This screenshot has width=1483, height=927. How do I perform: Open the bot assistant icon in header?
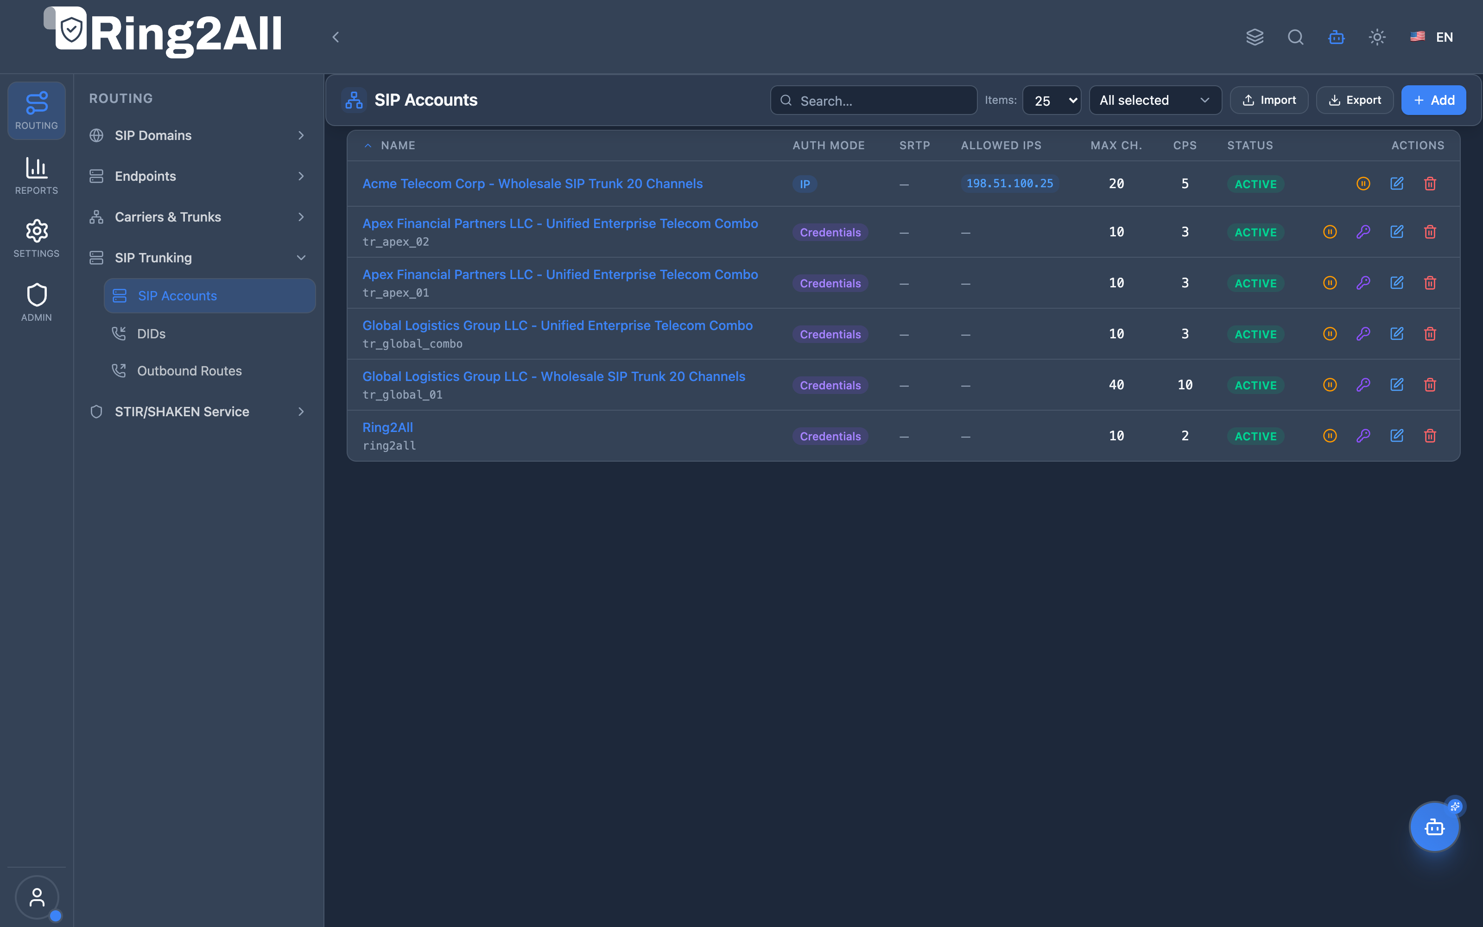(x=1337, y=37)
